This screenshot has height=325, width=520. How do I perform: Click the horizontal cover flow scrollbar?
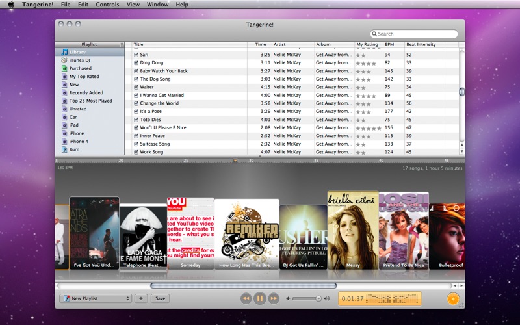(x=243, y=285)
